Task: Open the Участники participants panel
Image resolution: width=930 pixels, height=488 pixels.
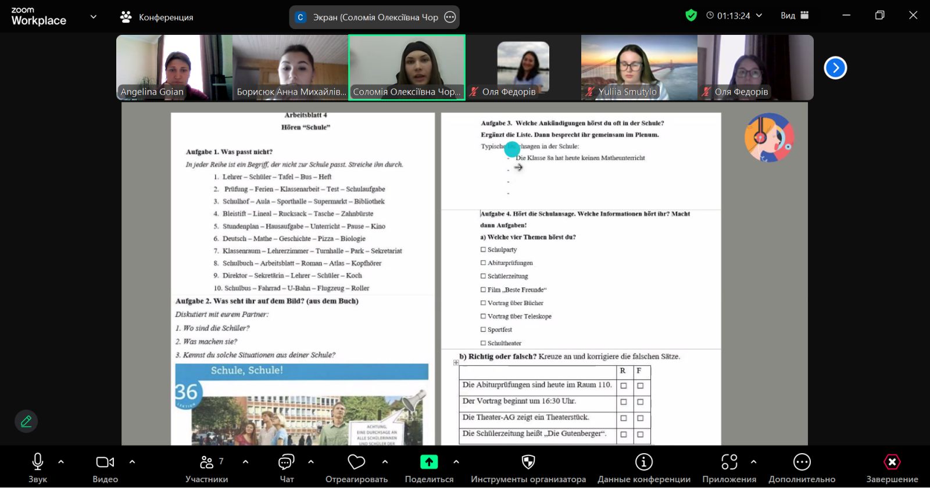Action: (x=207, y=462)
